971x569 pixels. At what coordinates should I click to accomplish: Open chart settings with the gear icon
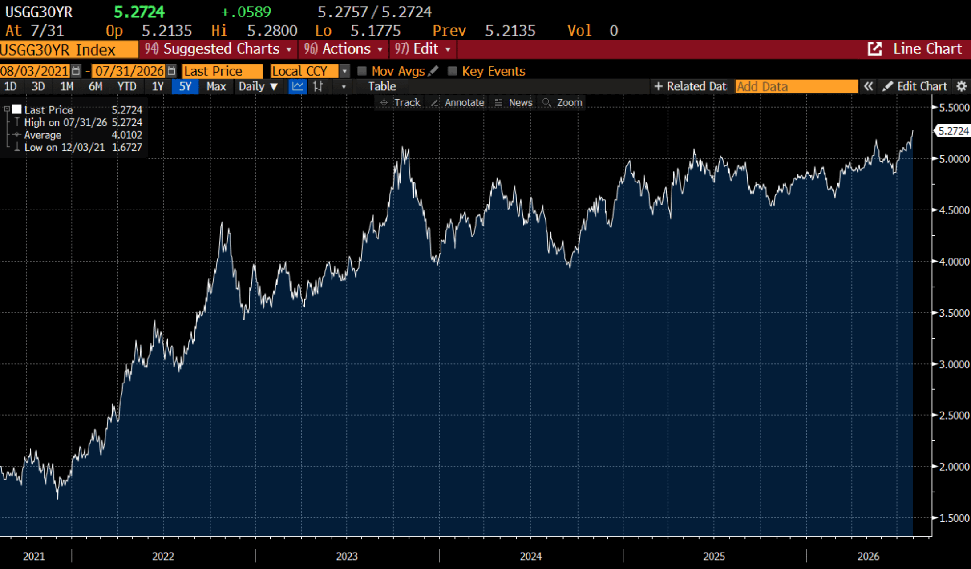962,86
